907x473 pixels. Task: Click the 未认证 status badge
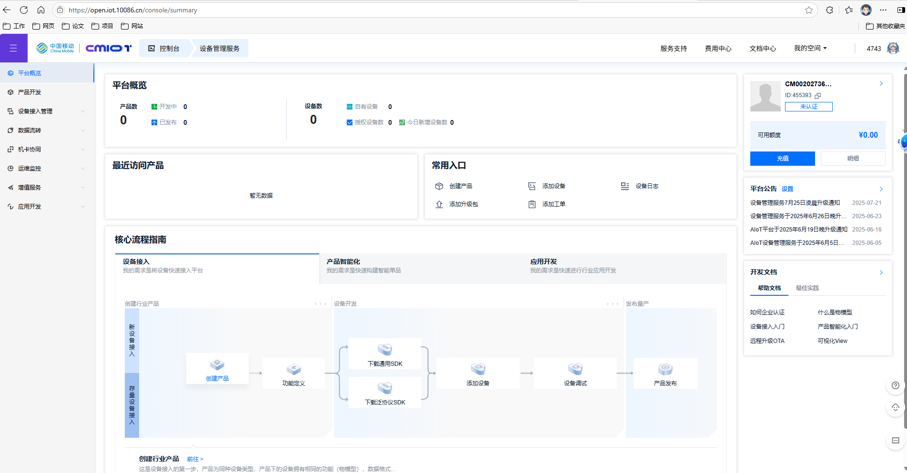pos(808,106)
